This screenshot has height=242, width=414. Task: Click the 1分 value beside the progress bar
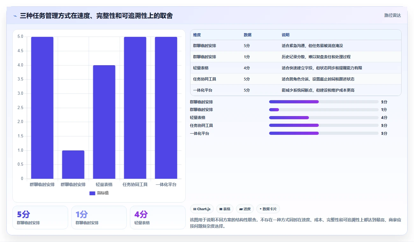click(x=384, y=110)
